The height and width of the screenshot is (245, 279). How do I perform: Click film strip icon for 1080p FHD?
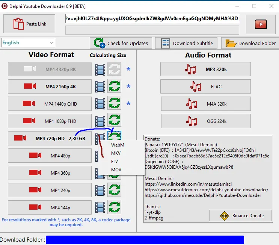pyautogui.click(x=100, y=121)
